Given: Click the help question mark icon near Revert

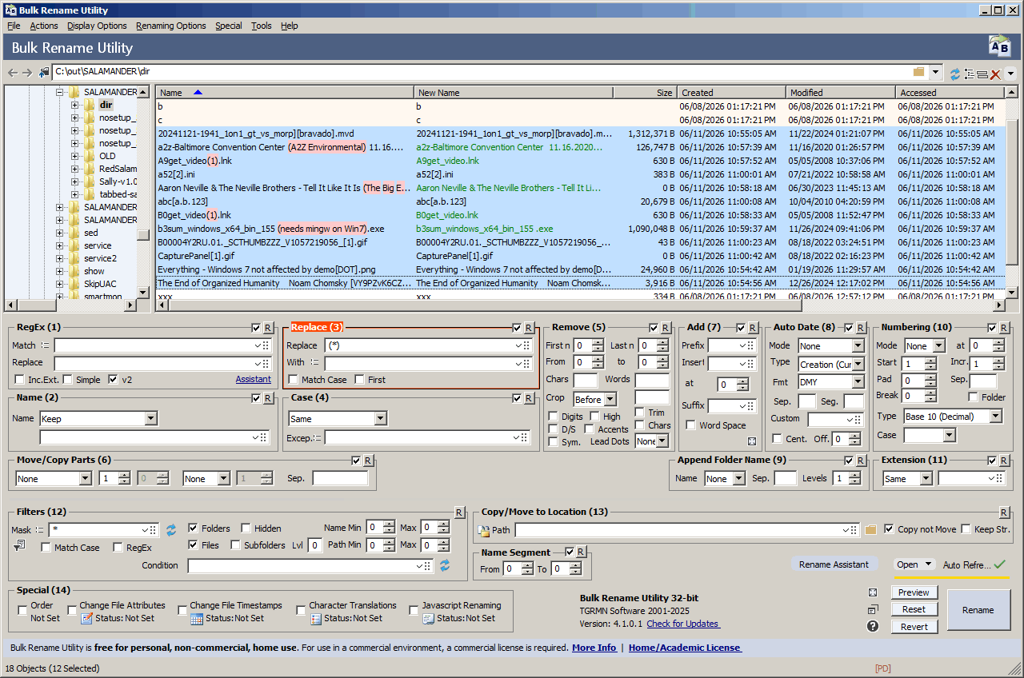Looking at the screenshot, I should [873, 626].
